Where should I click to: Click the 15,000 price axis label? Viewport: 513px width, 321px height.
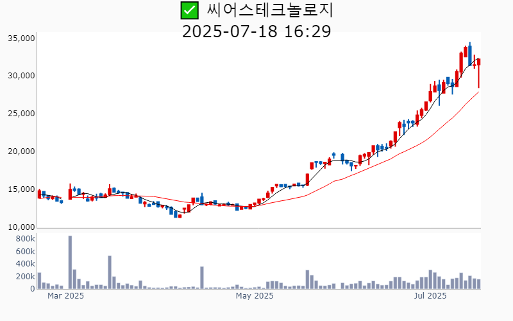[x=21, y=189]
